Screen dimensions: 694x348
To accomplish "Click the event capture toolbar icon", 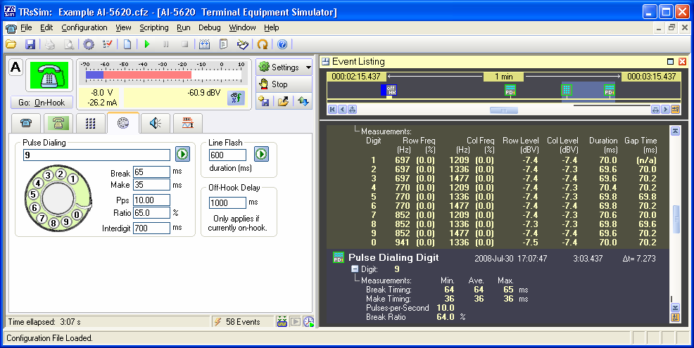I will click(205, 44).
